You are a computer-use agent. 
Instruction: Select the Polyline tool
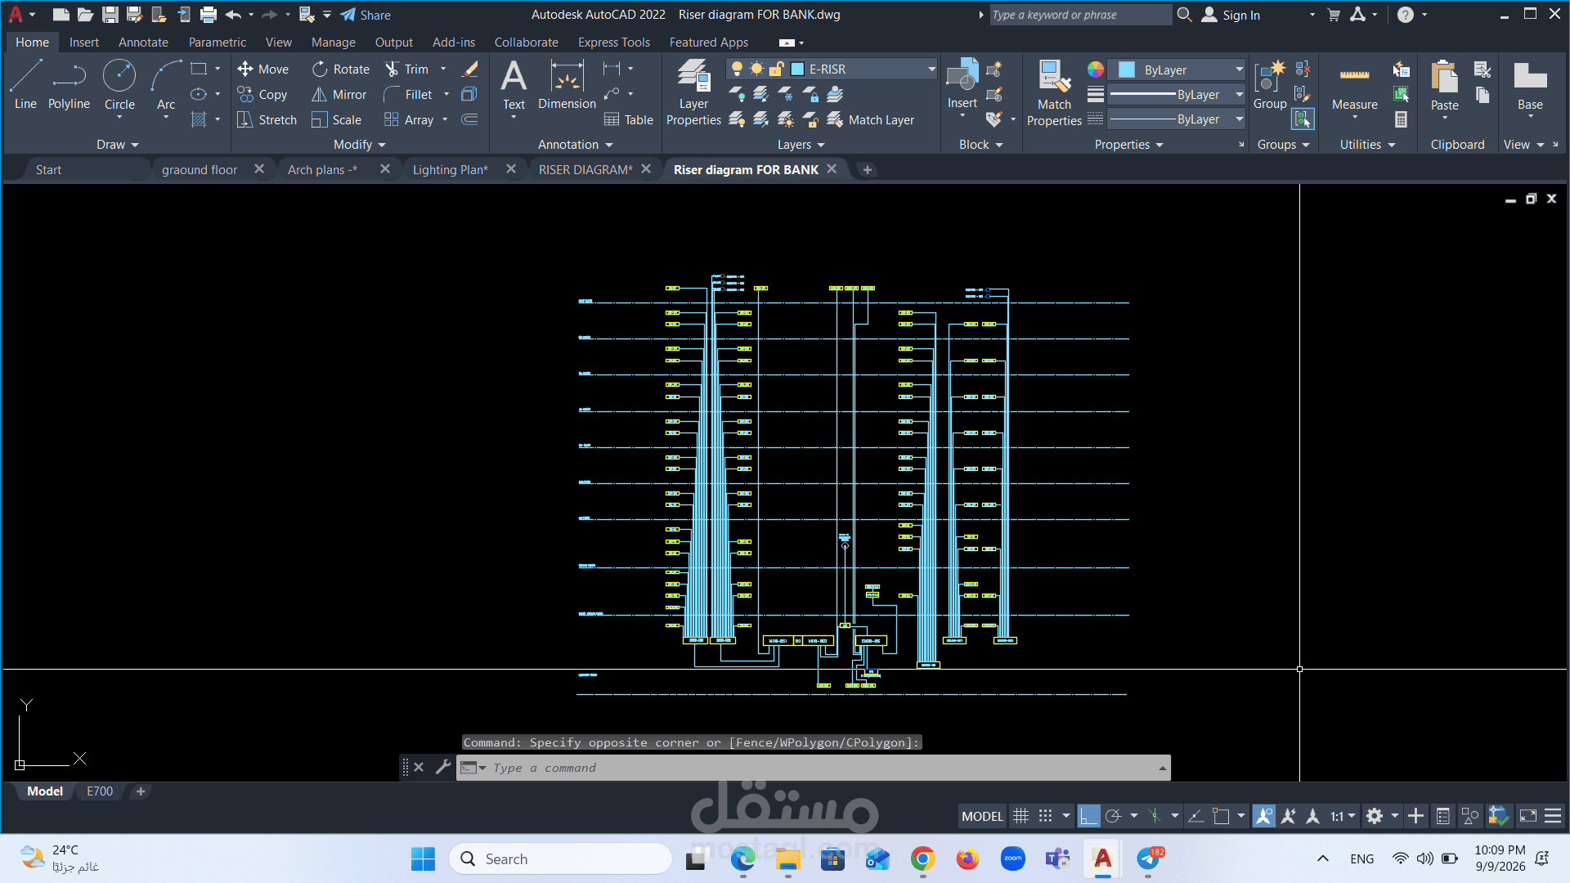tap(69, 85)
